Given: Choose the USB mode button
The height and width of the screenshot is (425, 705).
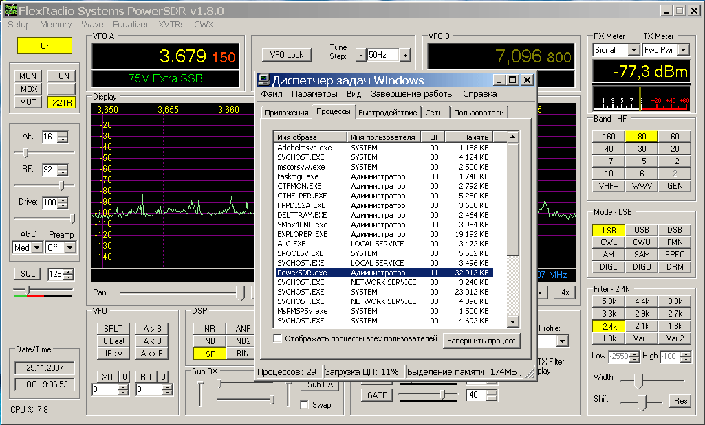Looking at the screenshot, I should 641,230.
